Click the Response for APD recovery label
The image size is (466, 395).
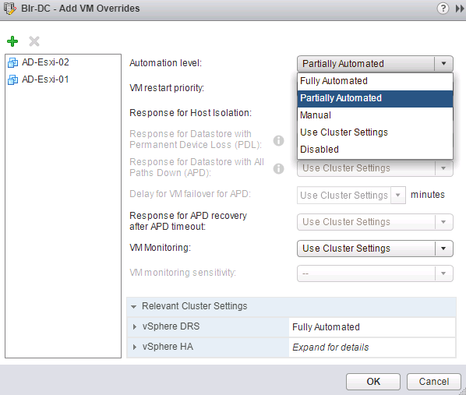[x=188, y=221]
